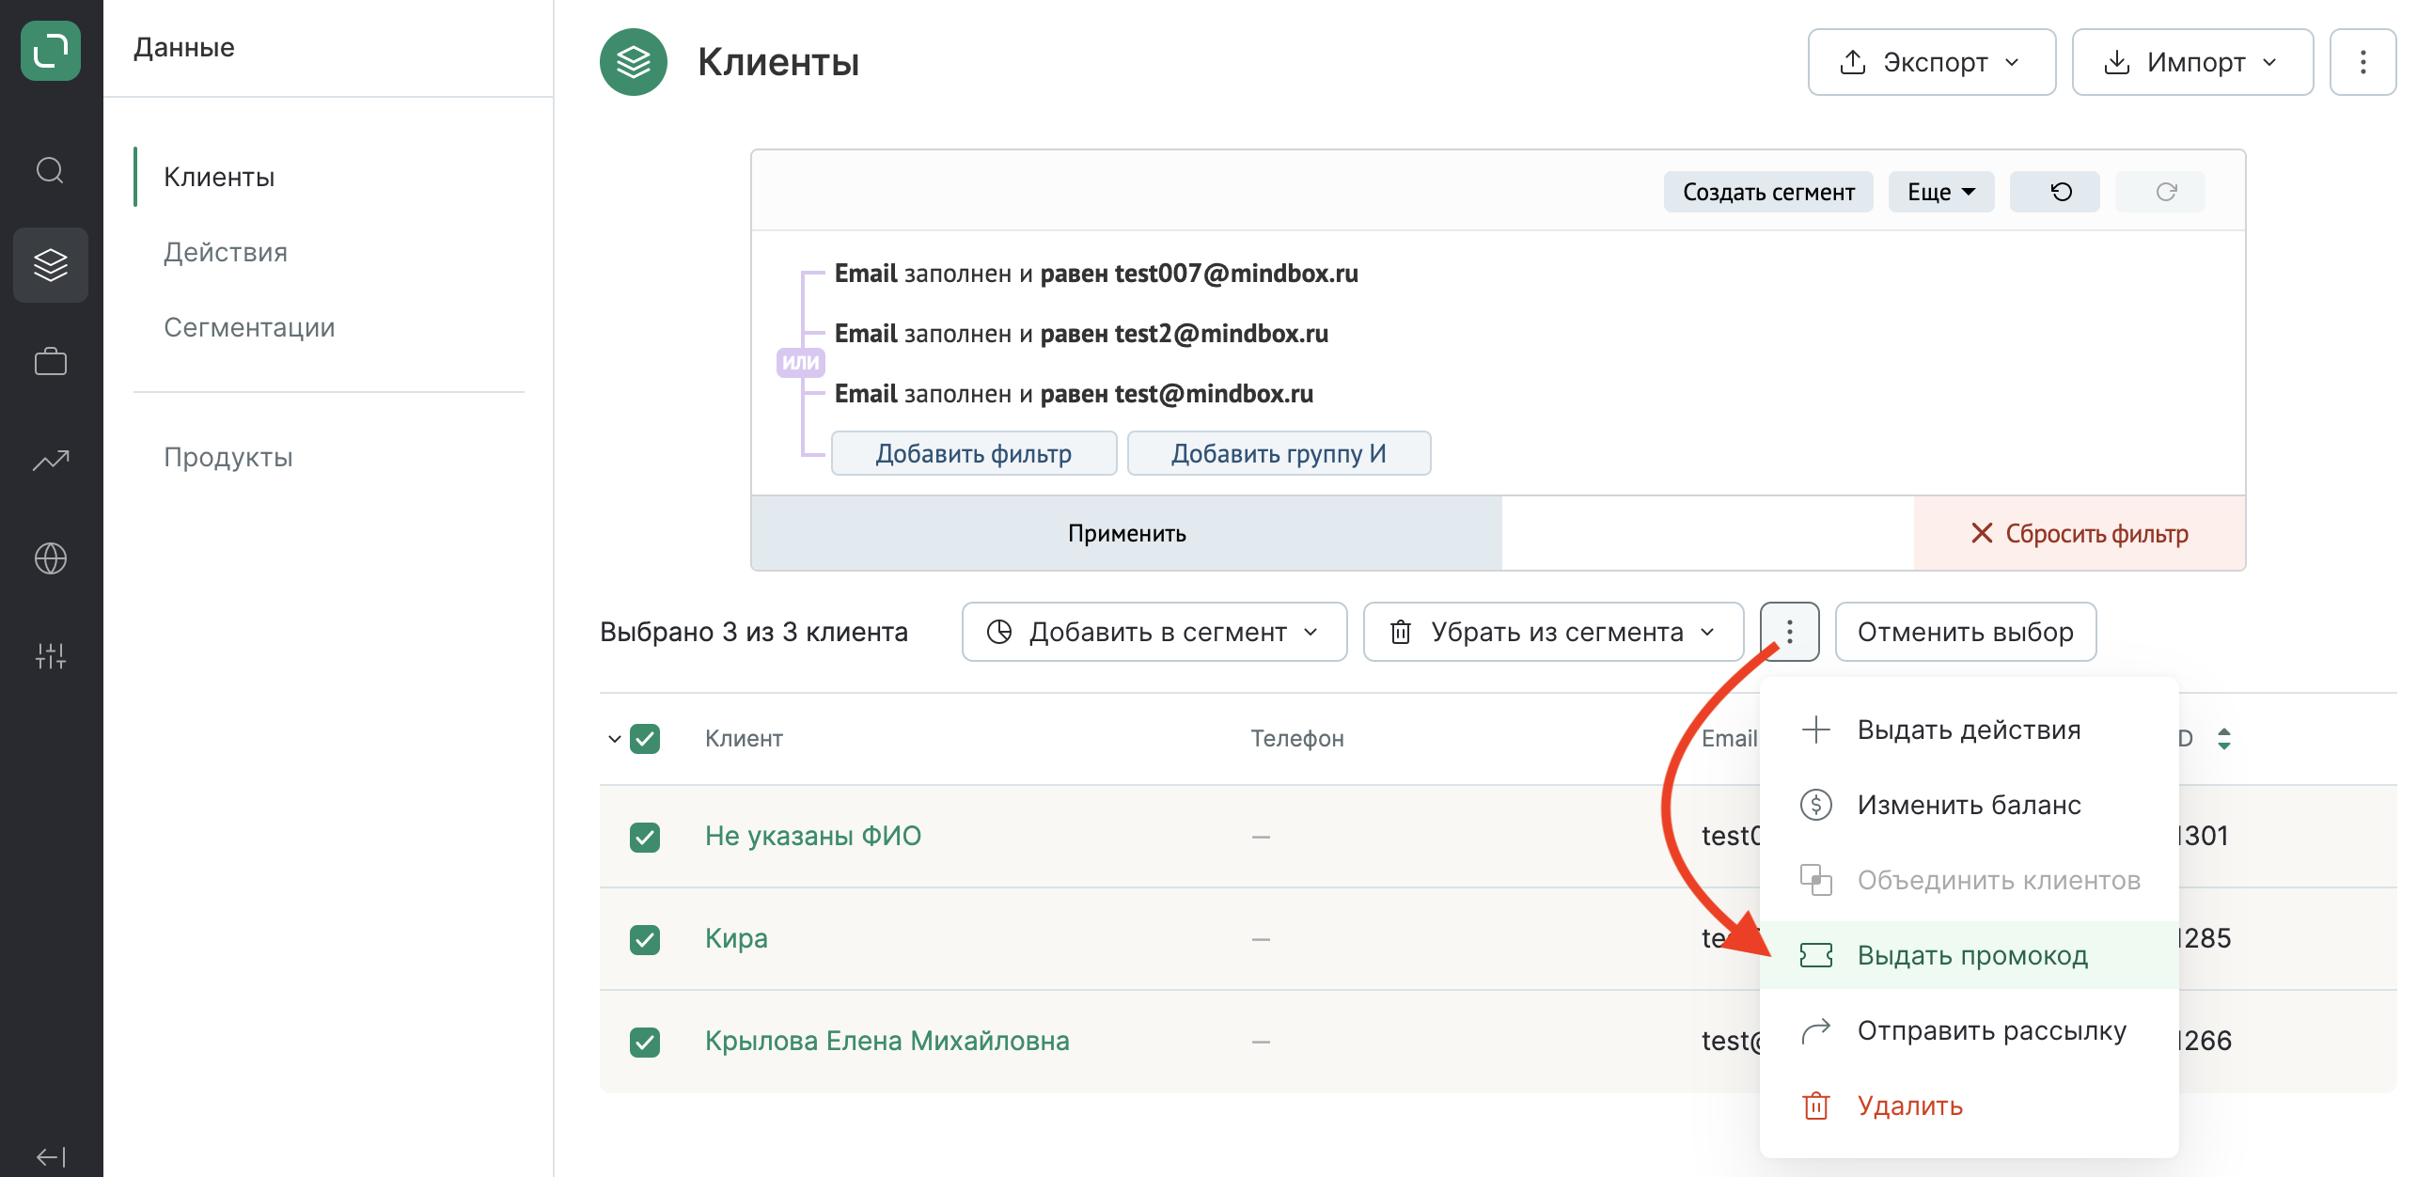This screenshot has height=1177, width=2433.
Task: Click Телефон column header
Action: click(x=1296, y=739)
